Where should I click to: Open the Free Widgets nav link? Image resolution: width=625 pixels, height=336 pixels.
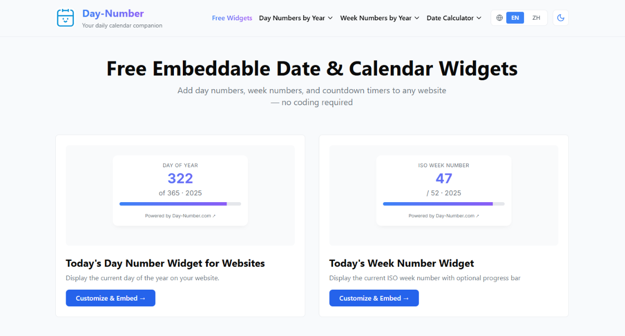pos(232,18)
